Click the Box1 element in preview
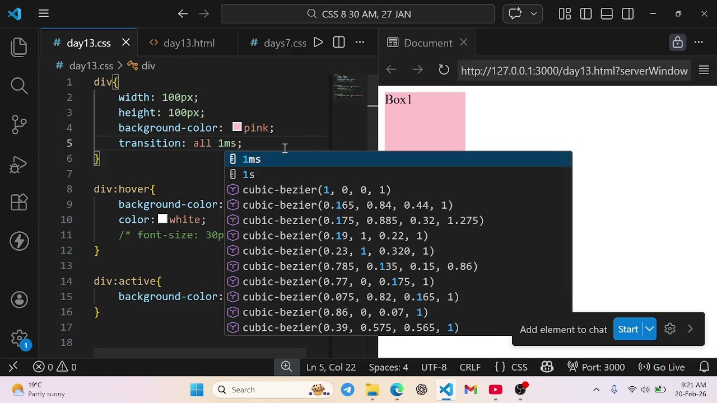Image resolution: width=717 pixels, height=403 pixels. 425,121
